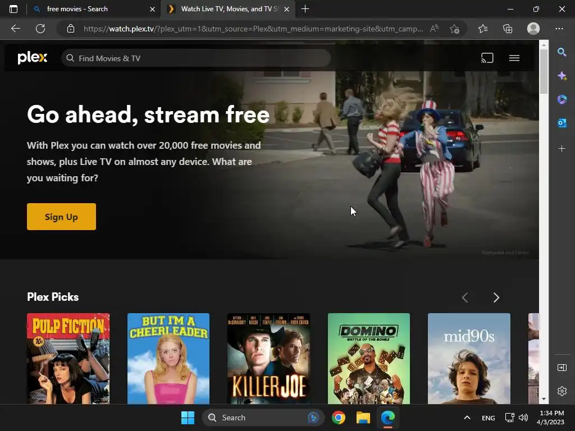575x431 pixels.
Task: Click the ENG language indicator
Action: (x=488, y=418)
